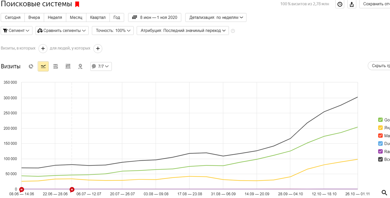Click the export/share icon
390x198 pixels.
(x=352, y=4)
